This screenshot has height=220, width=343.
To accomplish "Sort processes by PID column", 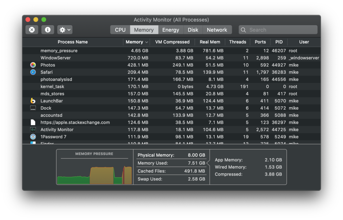I will (279, 42).
